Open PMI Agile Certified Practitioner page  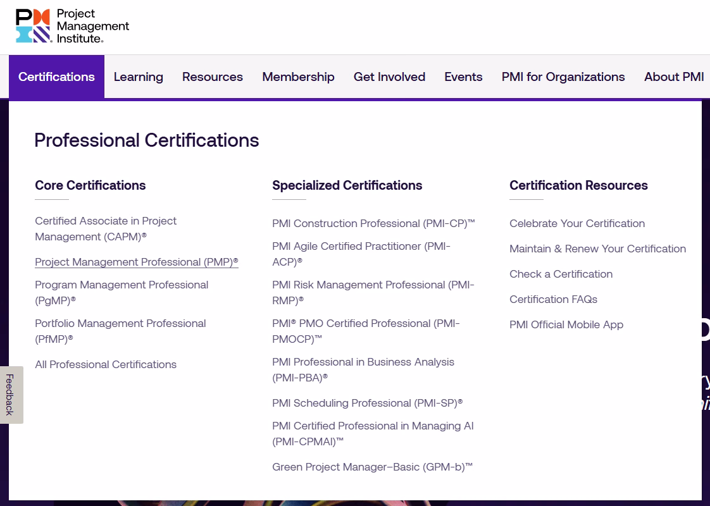tap(361, 254)
